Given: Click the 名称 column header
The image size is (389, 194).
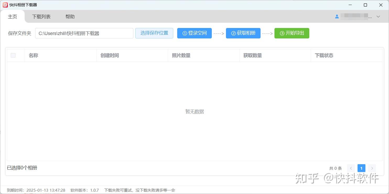Looking at the screenshot, I should pos(33,55).
